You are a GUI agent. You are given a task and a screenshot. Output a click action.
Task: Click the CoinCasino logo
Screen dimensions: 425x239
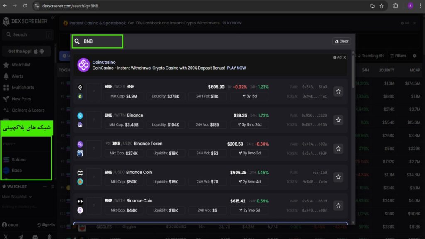(83, 65)
